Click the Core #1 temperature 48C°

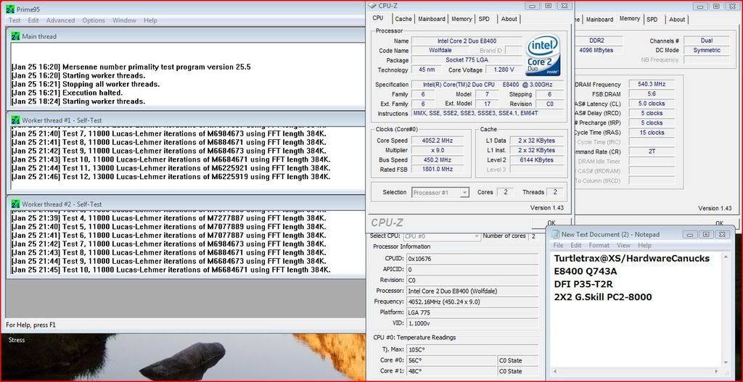coord(451,372)
